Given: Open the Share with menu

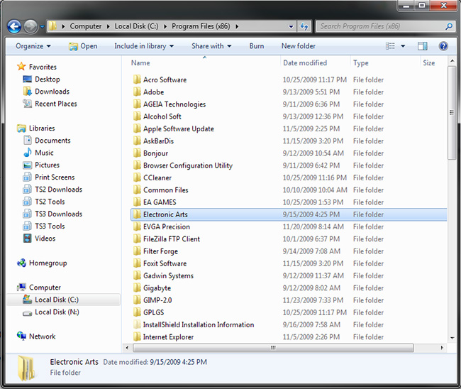Looking at the screenshot, I should pos(211,46).
